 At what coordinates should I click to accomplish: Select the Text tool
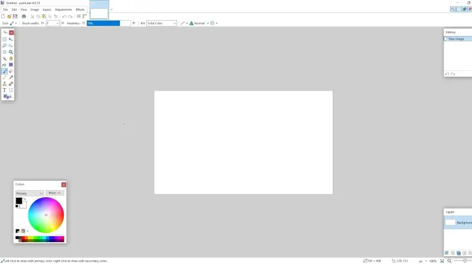5,90
